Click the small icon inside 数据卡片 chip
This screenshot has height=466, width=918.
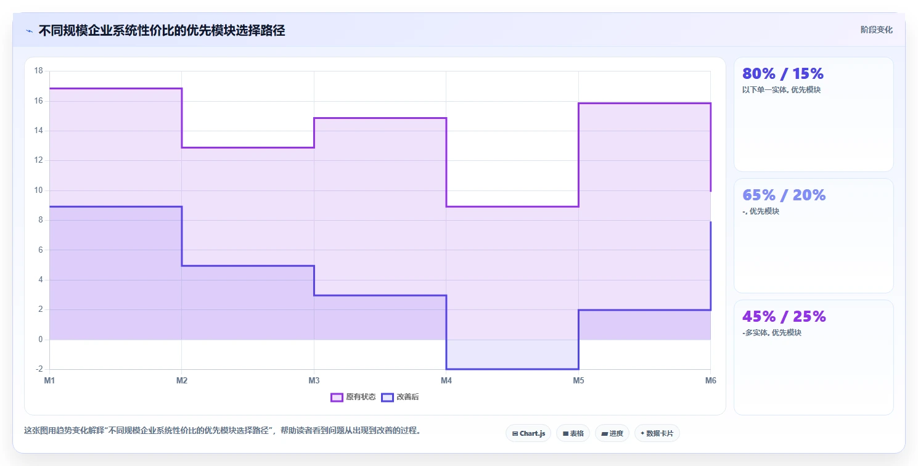[x=642, y=433]
